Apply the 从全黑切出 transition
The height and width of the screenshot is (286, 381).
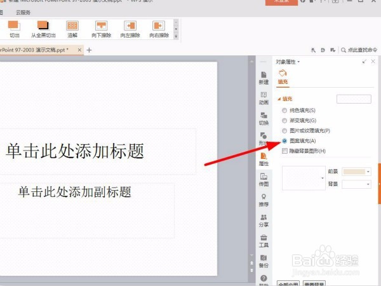[43, 29]
